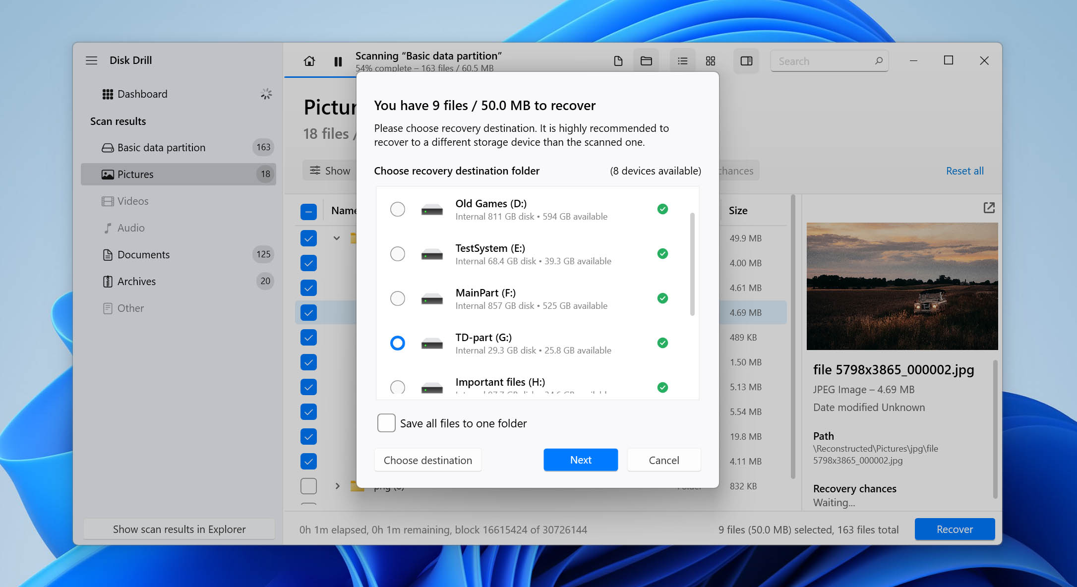Click the Next button

(x=581, y=460)
